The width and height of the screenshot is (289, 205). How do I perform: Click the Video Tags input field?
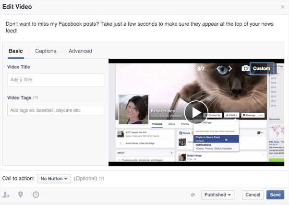[x=56, y=110]
